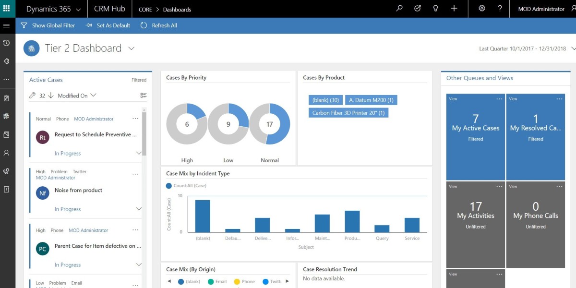Open ellipsis menu for Noise from product case
Screen dimensions: 576x288
pos(135,174)
